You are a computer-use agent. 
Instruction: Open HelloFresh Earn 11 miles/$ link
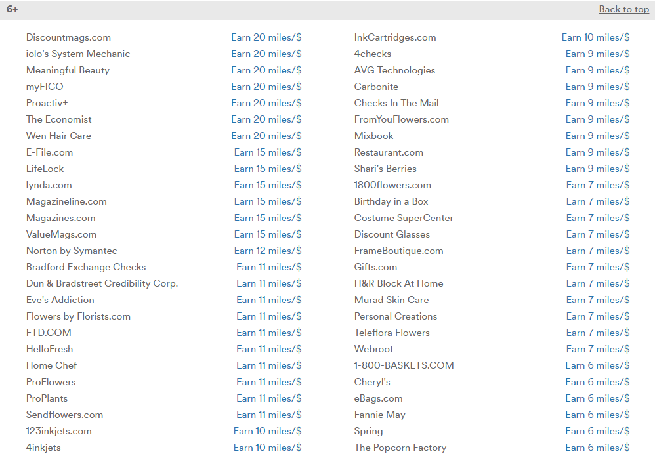click(269, 349)
